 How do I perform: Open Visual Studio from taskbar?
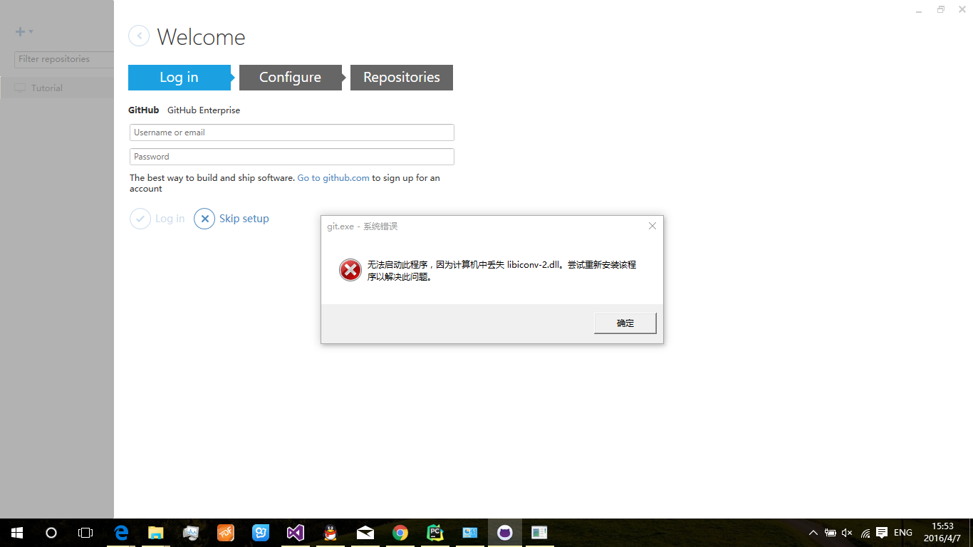296,533
